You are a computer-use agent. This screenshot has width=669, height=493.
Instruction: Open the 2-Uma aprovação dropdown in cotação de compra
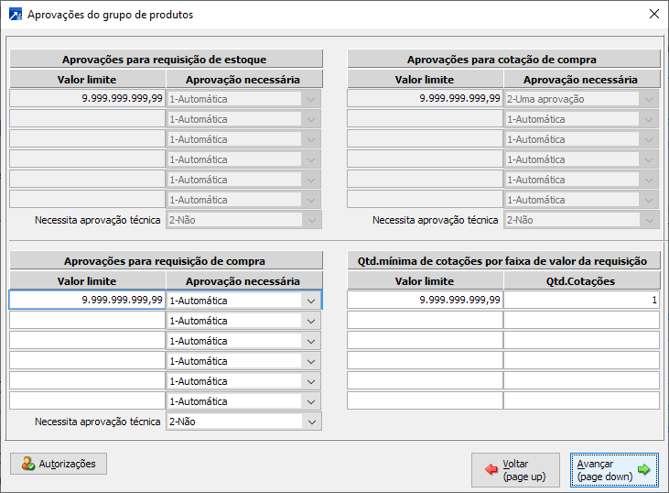[650, 99]
